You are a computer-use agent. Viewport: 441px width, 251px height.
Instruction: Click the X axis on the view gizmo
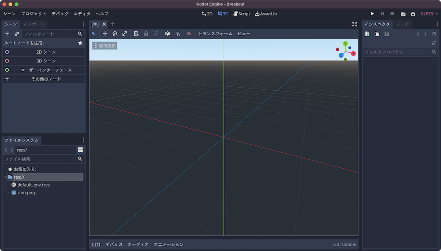(x=353, y=53)
